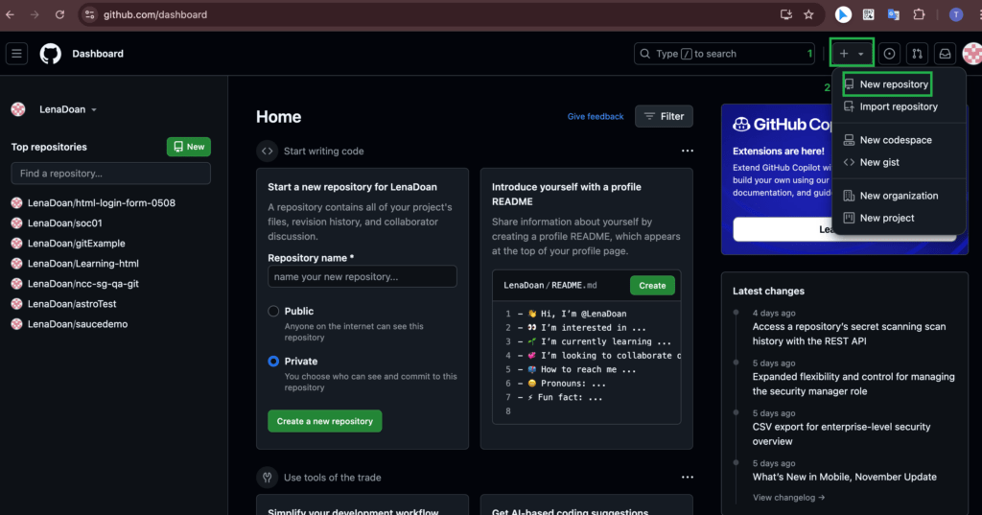Open LenaDoan/ncc-sg-qa-git repository
The image size is (982, 515).
[x=83, y=284]
